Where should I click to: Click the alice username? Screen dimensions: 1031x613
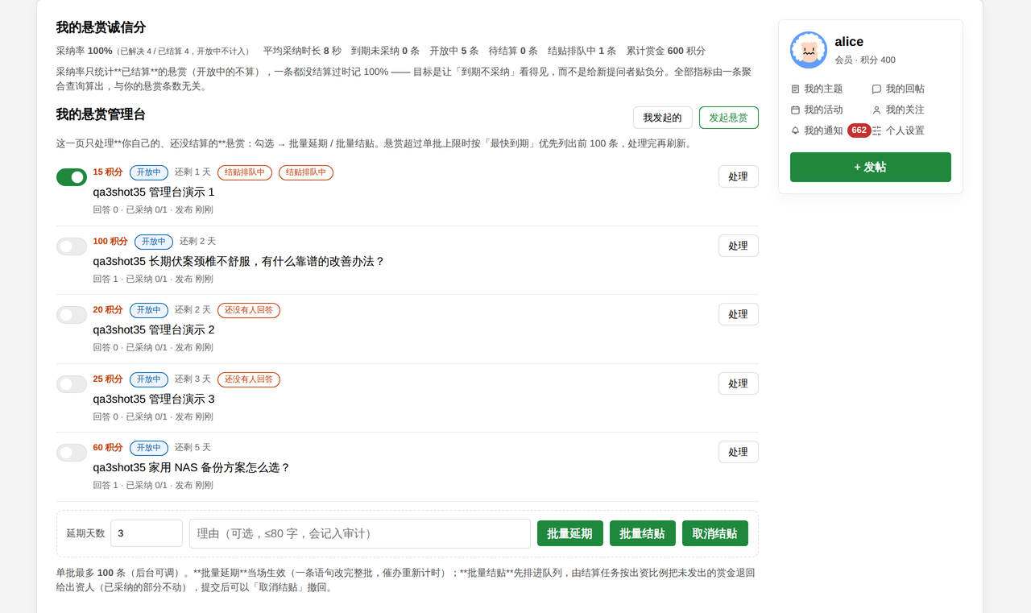(x=849, y=42)
